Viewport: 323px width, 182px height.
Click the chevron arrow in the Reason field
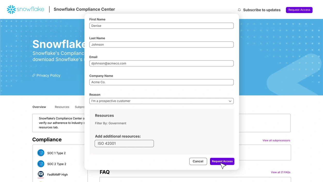230,101
